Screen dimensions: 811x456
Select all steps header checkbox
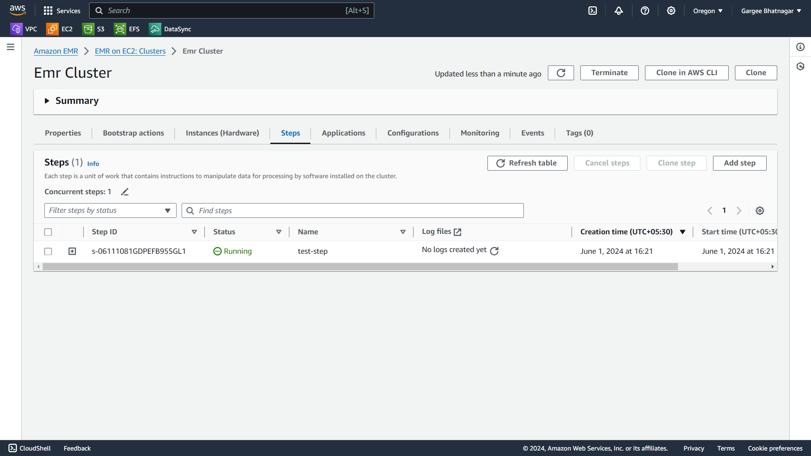click(x=48, y=232)
